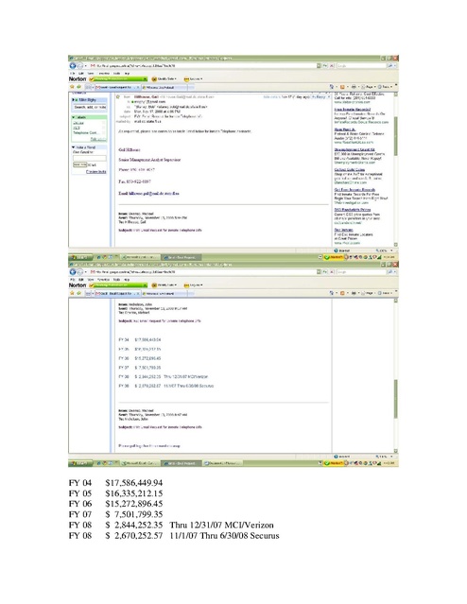Image resolution: width=467 pixels, height=604 pixels.
Task: Open search magnifier in upper browser window
Action: [x=389, y=66]
